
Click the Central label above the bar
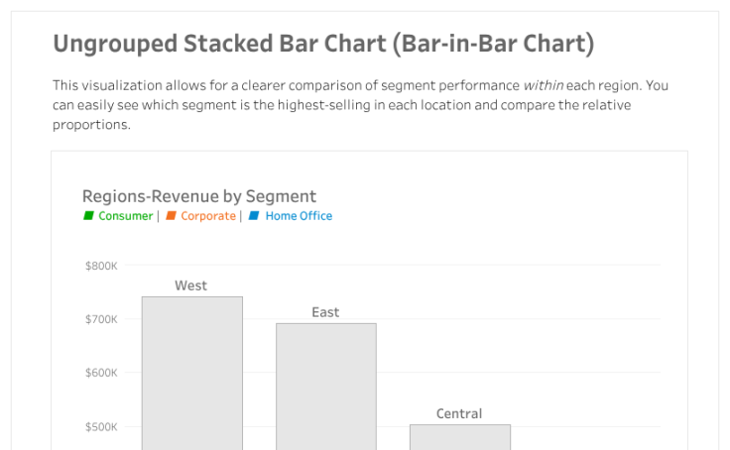click(x=459, y=413)
